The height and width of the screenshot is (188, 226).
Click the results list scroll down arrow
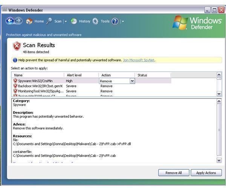point(219,94)
